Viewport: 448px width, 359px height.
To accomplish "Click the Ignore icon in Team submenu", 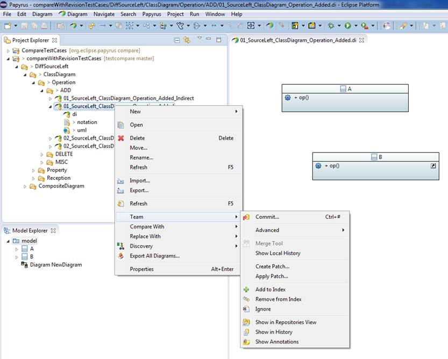I will (246, 309).
